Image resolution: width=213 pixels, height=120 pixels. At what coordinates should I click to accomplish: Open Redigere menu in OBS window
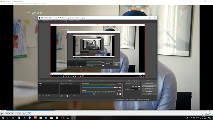coord(45,21)
